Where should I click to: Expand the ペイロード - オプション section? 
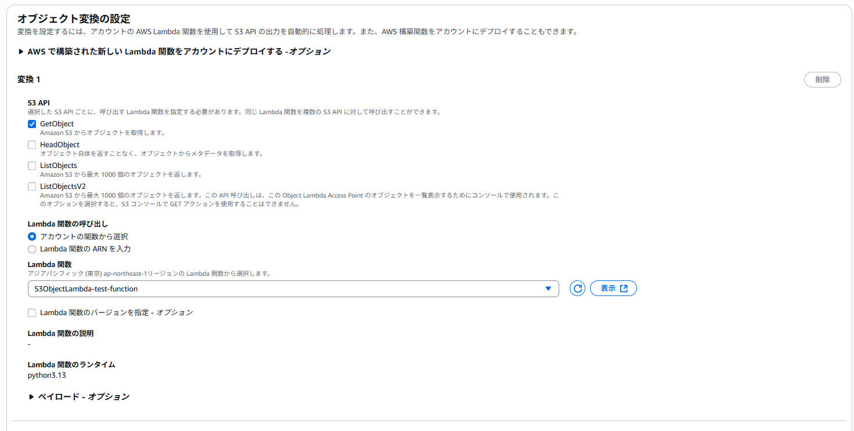pyautogui.click(x=79, y=397)
